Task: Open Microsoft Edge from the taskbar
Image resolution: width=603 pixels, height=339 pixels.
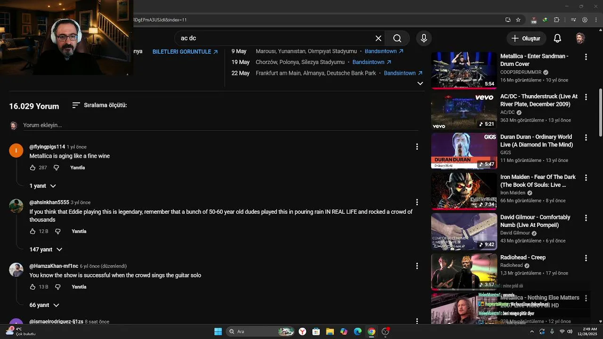Action: [358, 331]
